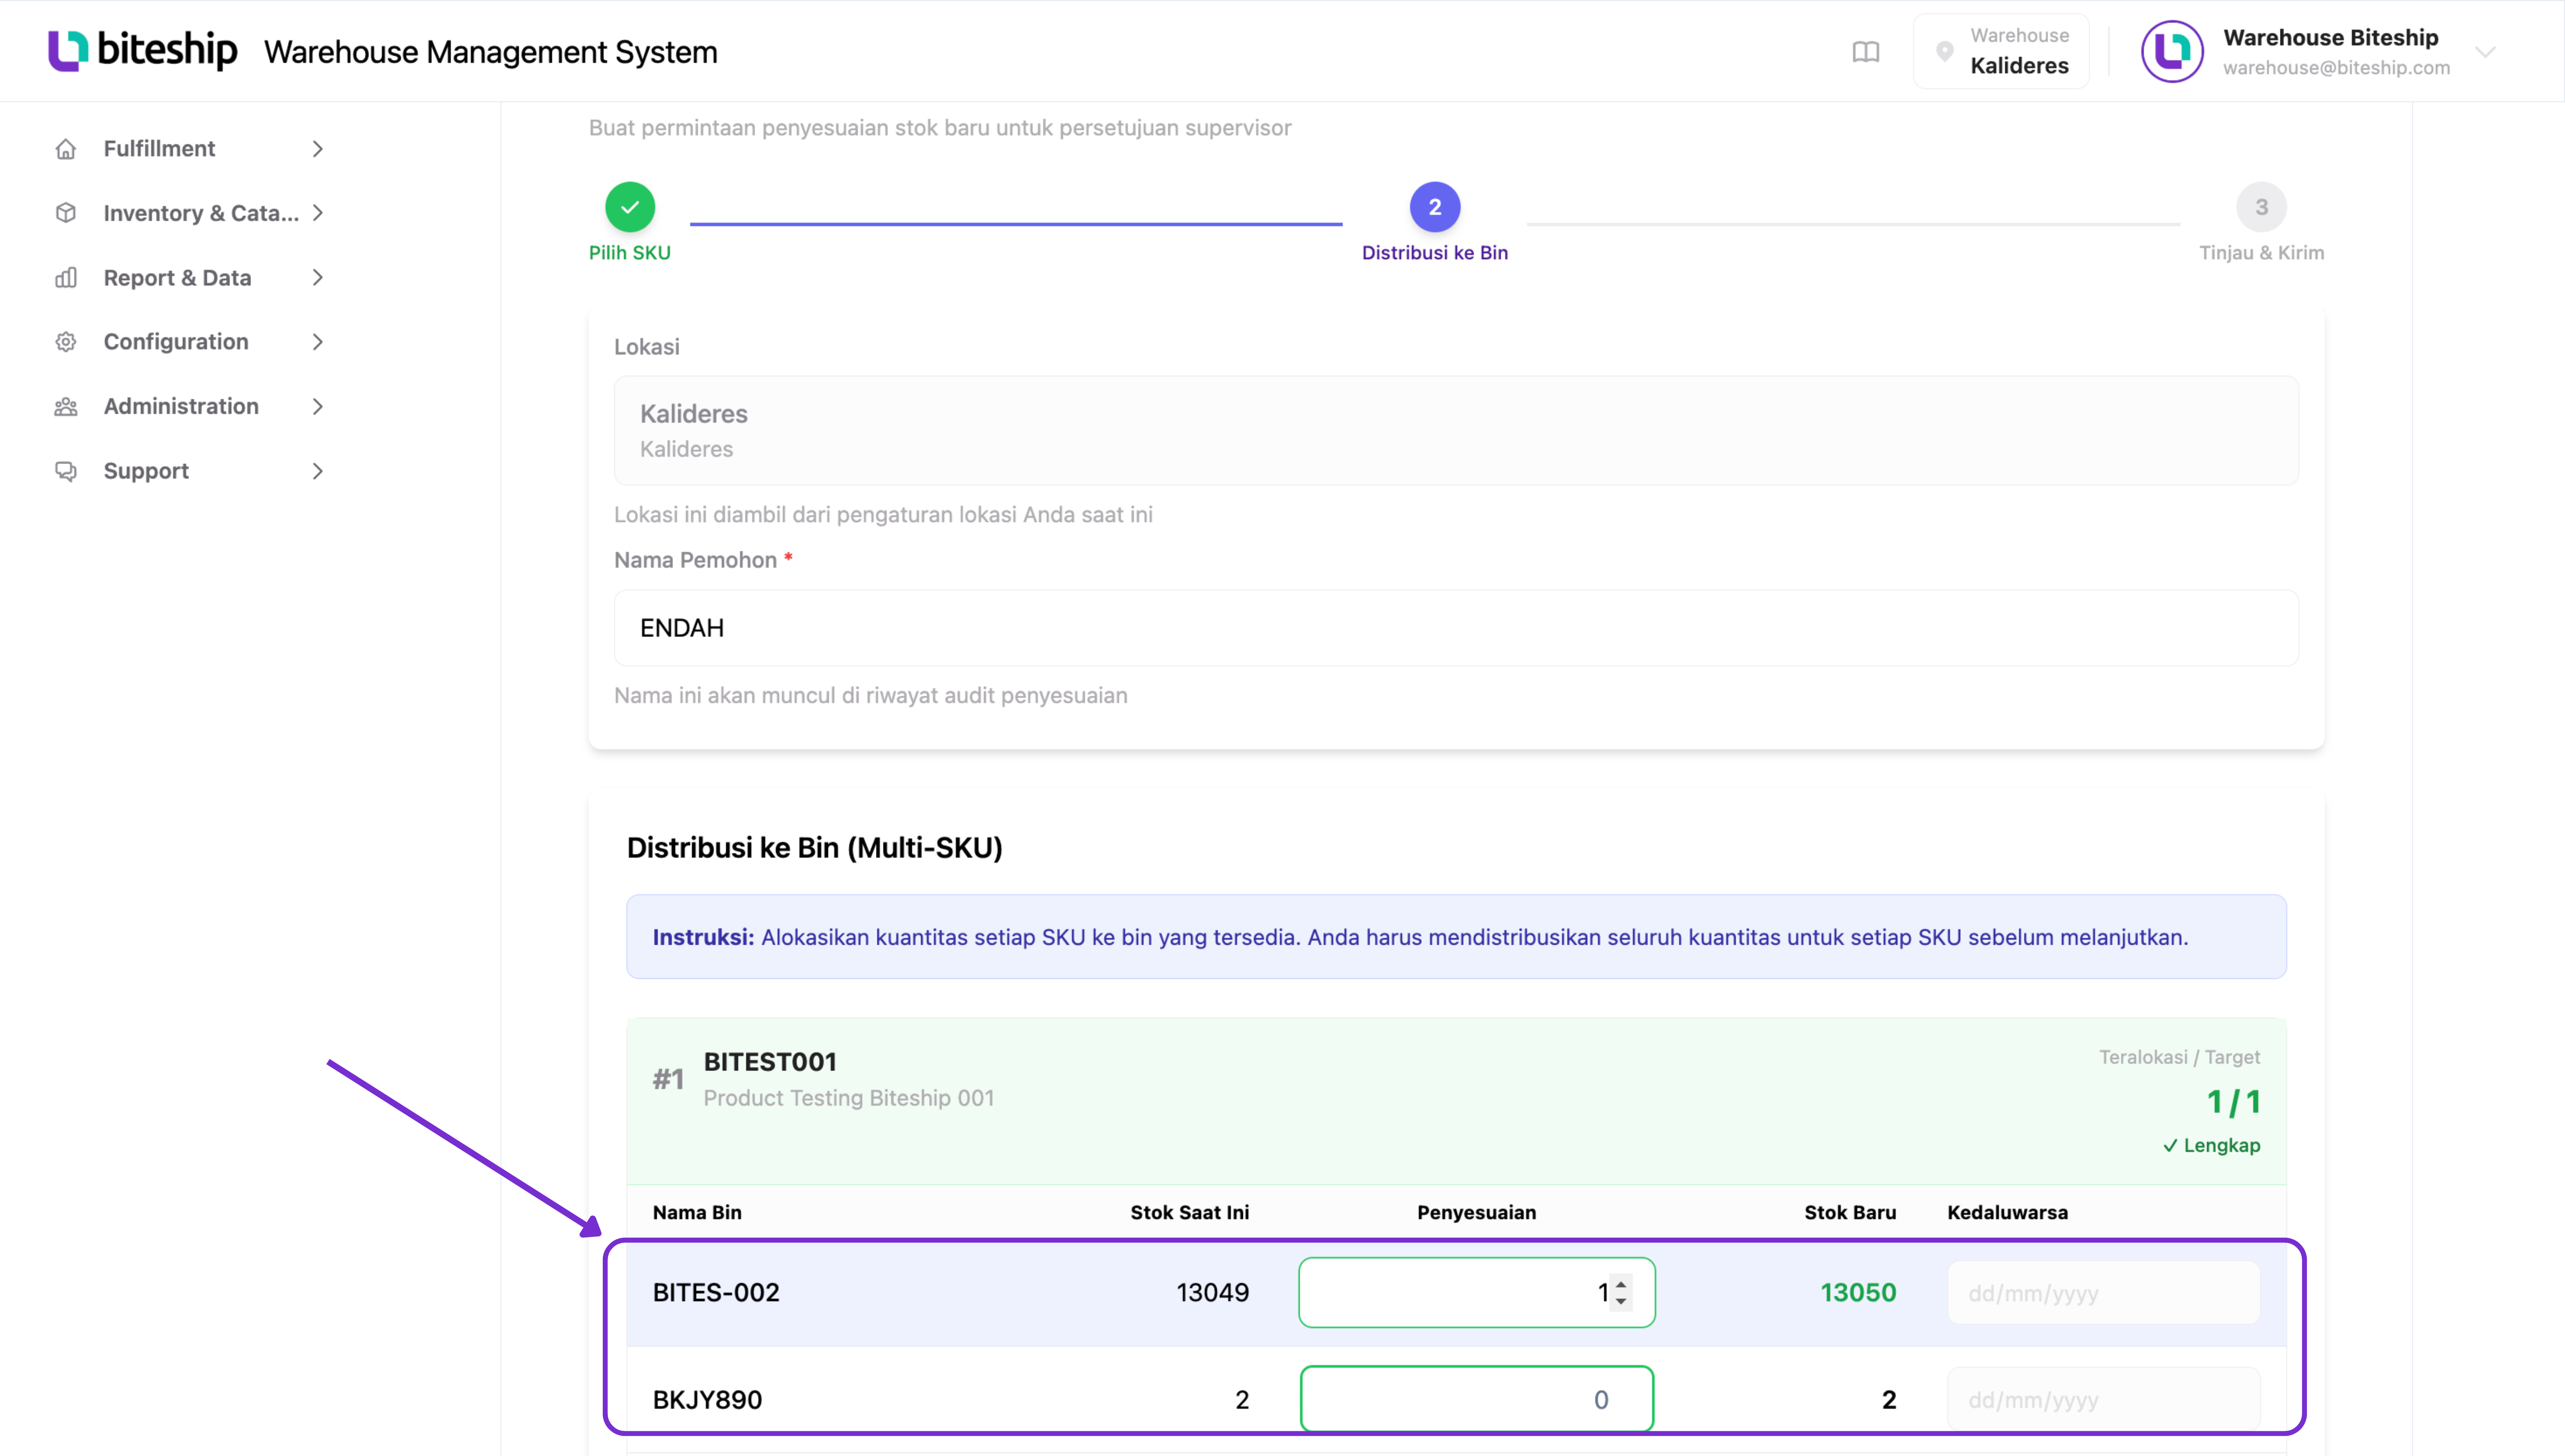Viewport: 2565px width, 1456px height.
Task: Expand the Administration chevron
Action: pos(317,407)
